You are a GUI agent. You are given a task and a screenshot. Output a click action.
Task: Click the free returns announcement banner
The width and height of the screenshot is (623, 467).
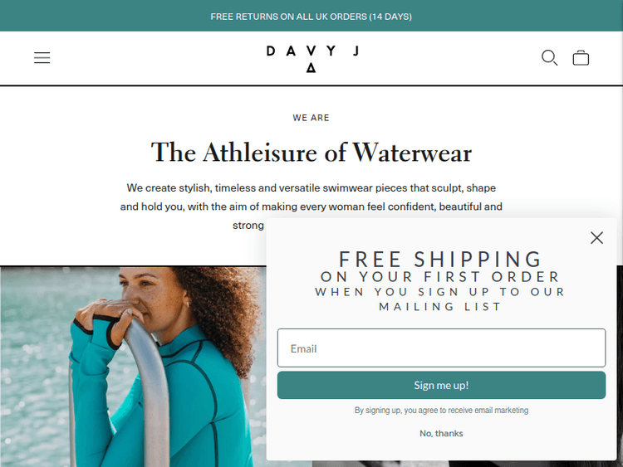[x=311, y=17]
